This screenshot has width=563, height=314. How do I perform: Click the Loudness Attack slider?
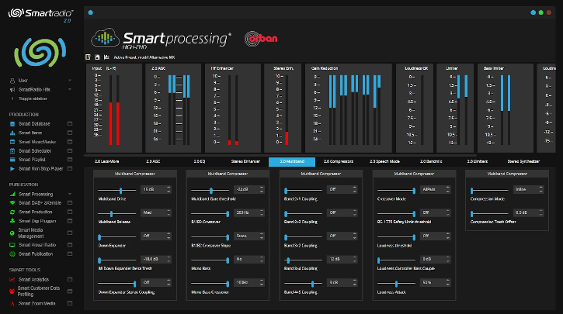pos(396,284)
